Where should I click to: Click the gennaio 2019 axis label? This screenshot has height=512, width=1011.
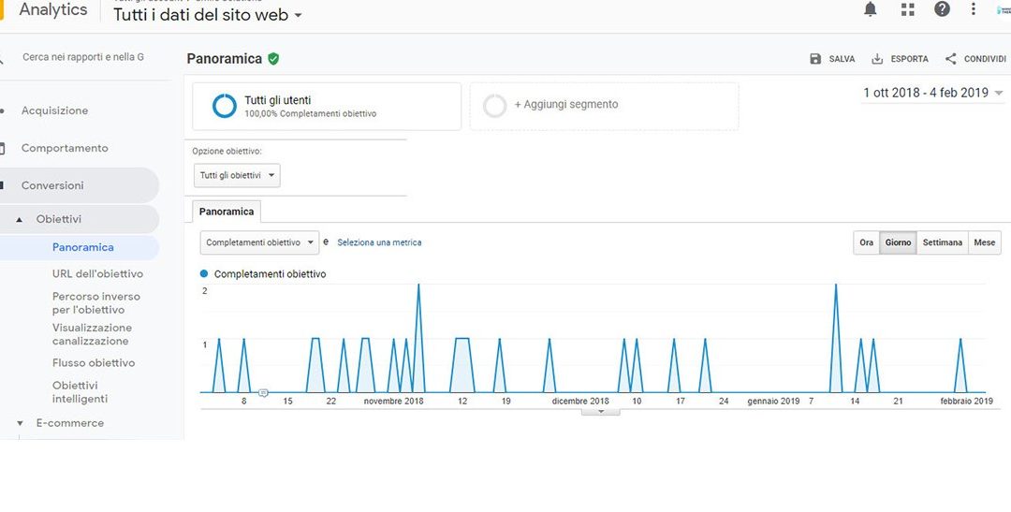773,402
